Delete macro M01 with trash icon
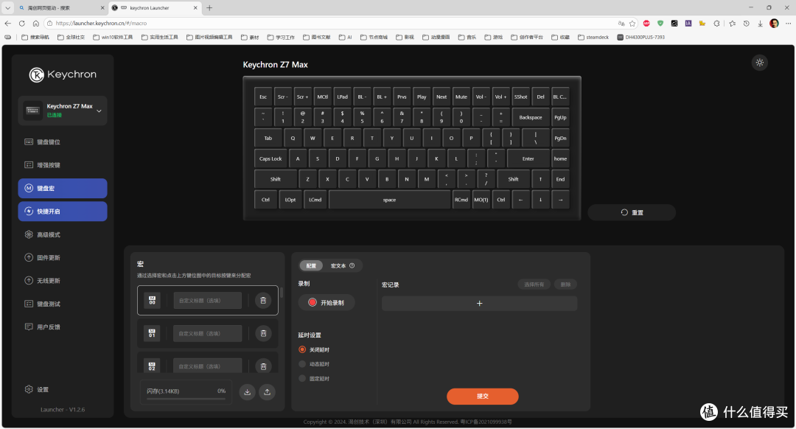This screenshot has height=429, width=796. (263, 334)
